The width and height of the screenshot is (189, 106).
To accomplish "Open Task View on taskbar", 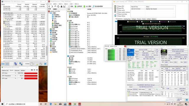I will tap(46, 104).
